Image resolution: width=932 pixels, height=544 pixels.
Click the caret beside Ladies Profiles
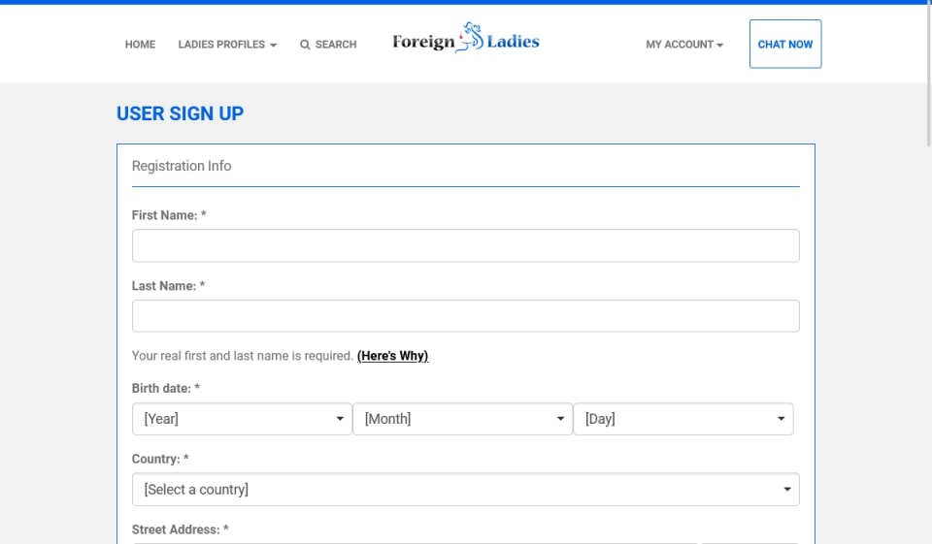274,46
